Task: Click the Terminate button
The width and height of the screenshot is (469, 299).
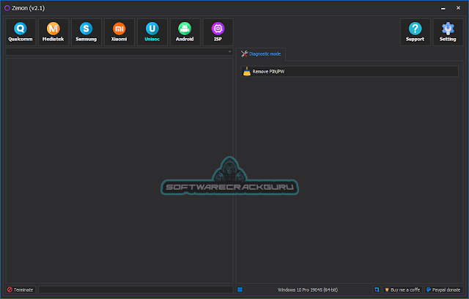Action: pyautogui.click(x=21, y=289)
